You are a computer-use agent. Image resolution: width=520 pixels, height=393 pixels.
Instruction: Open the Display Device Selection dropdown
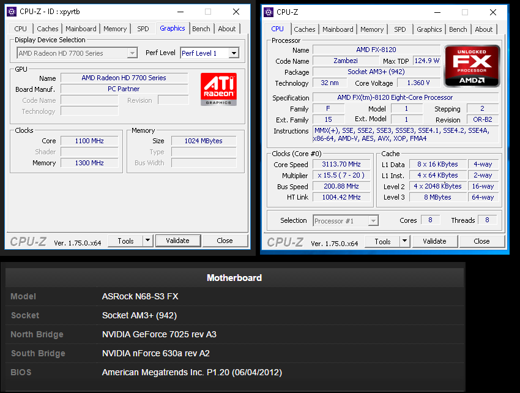point(77,53)
